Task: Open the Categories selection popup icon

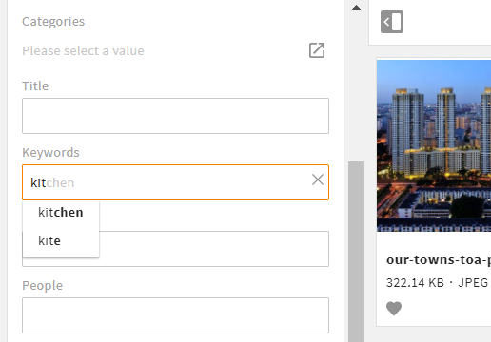Action: pyautogui.click(x=317, y=50)
